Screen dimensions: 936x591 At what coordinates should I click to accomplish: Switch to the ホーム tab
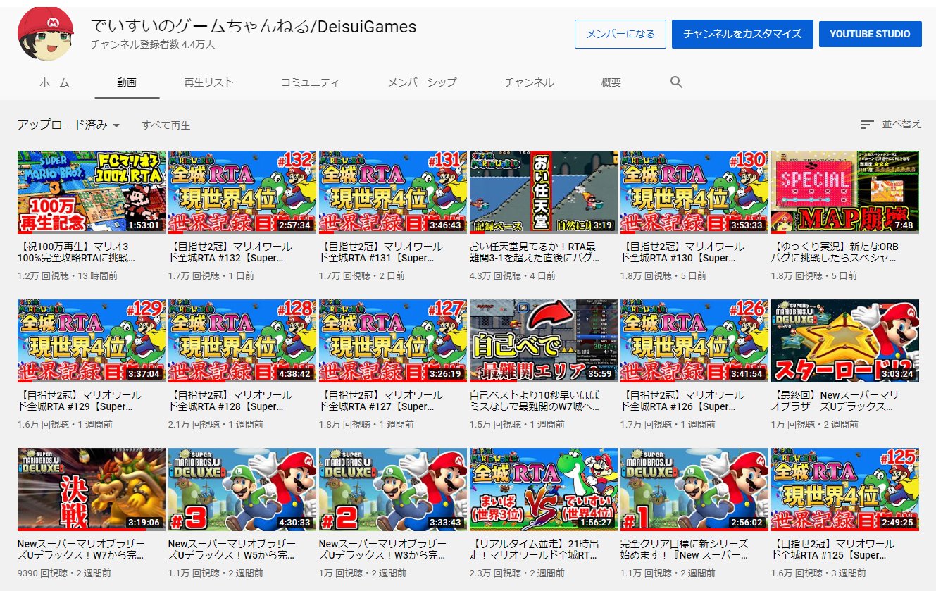(x=54, y=82)
